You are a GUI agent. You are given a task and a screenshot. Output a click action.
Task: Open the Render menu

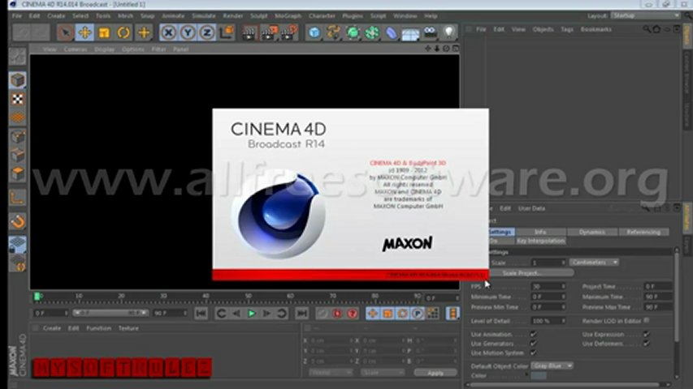tap(233, 16)
